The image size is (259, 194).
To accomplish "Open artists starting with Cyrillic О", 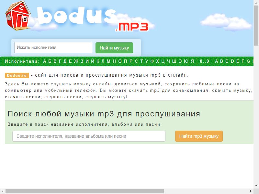I will (x=120, y=61).
